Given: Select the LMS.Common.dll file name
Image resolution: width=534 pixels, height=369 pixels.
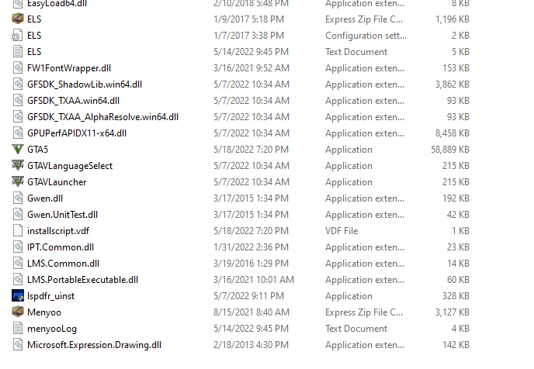Looking at the screenshot, I should click(x=64, y=264).
